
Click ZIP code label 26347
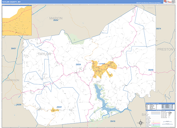[x=59, y=107]
